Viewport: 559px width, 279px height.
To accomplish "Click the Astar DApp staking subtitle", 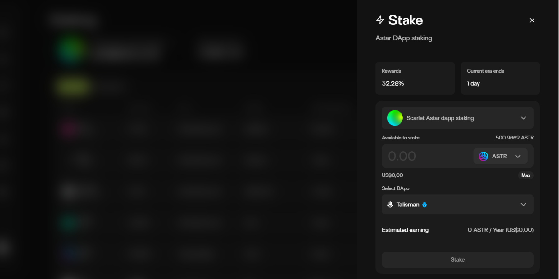I will pyautogui.click(x=404, y=38).
